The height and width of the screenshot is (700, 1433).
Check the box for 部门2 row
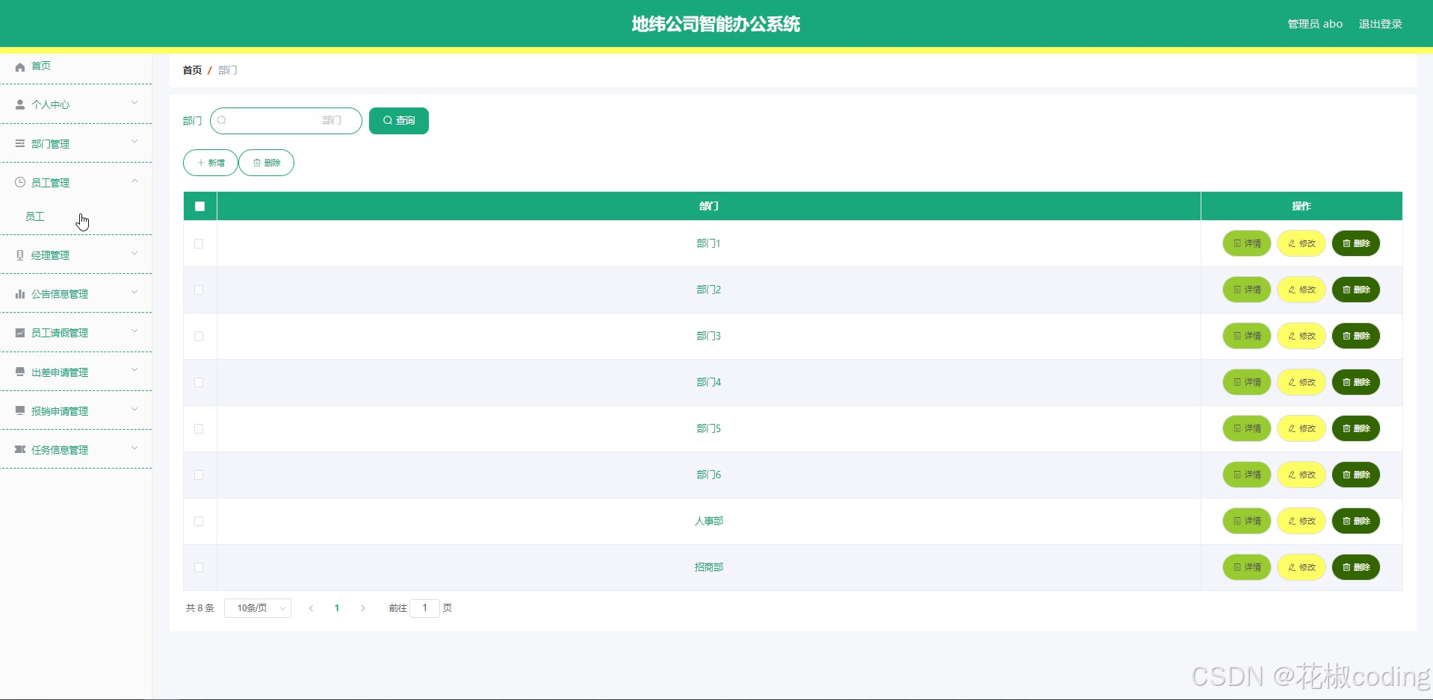click(199, 290)
